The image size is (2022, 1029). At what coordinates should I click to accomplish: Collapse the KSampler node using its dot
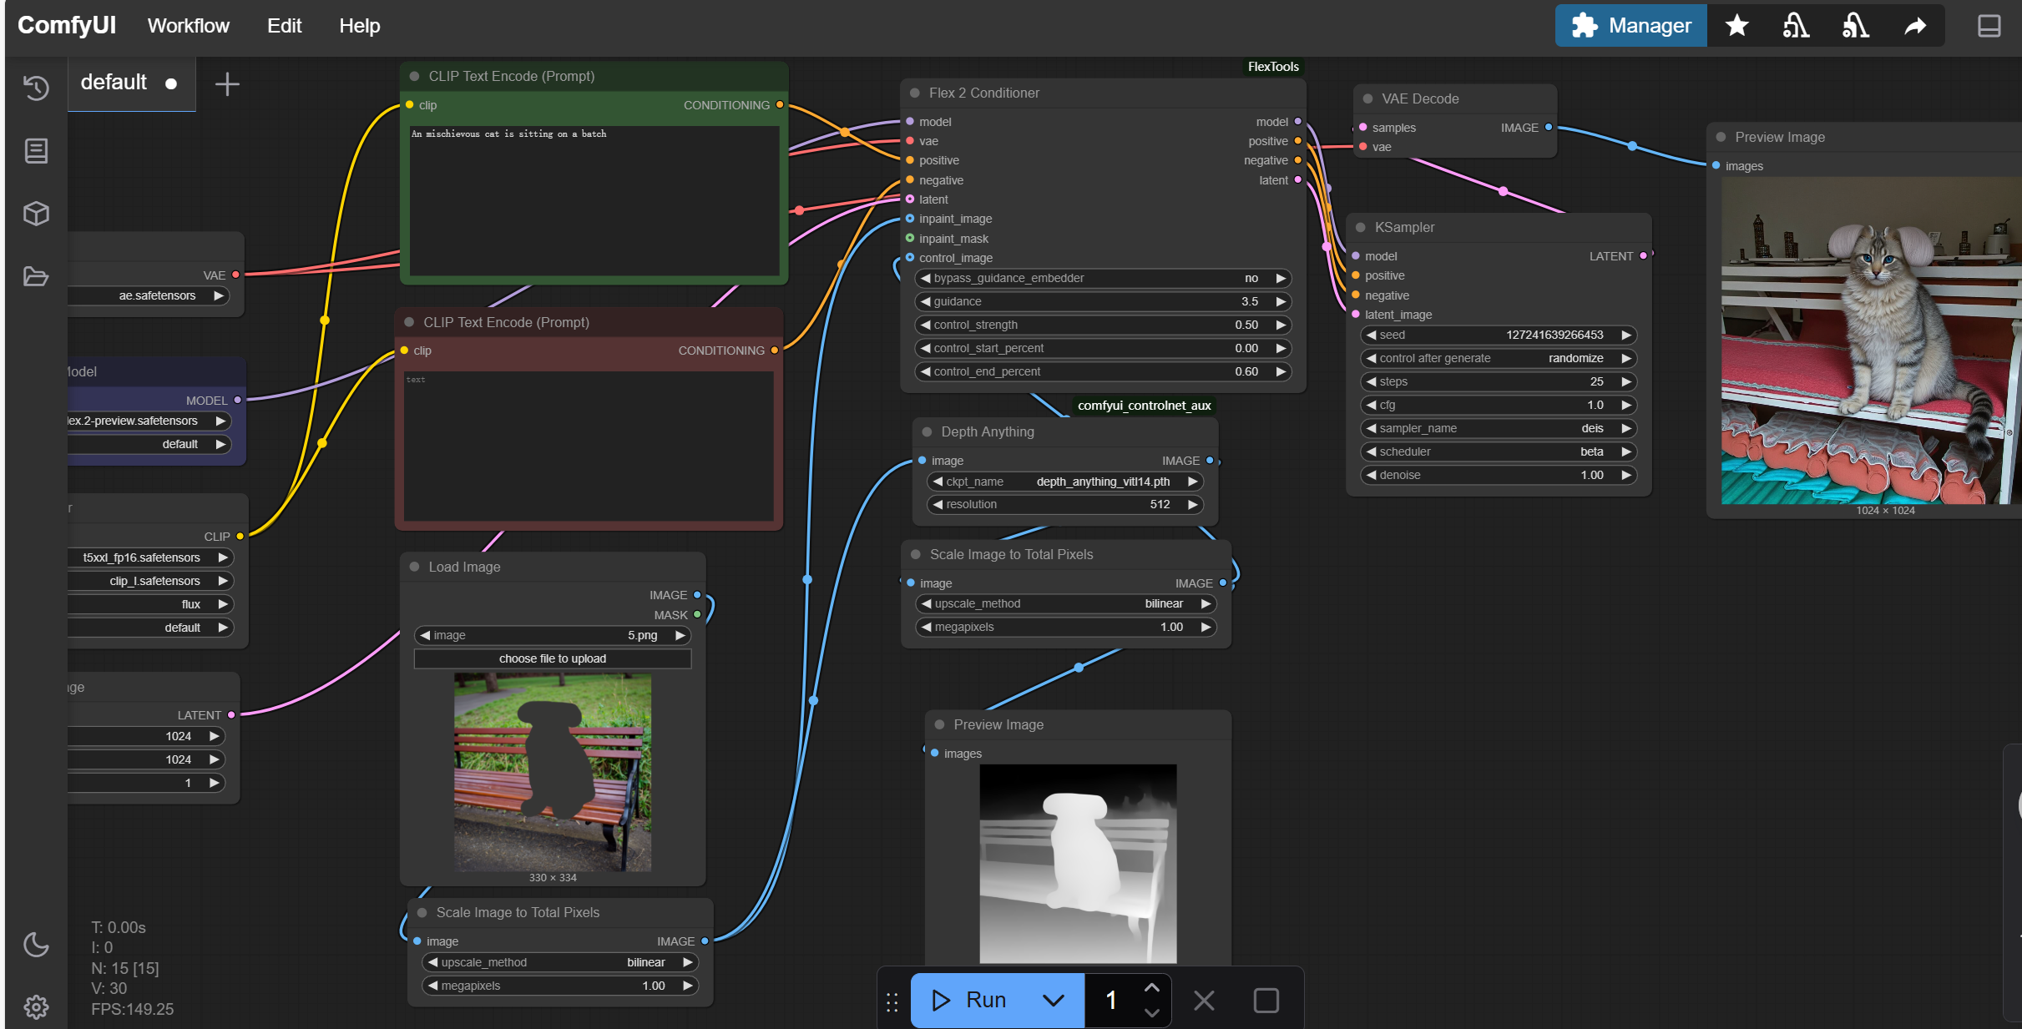[1361, 228]
